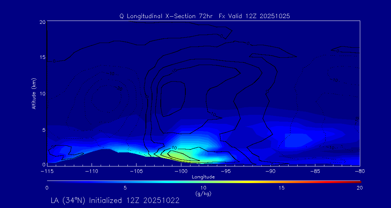Click the caption "LA (34°N) Initialized 12Z 20251022"

(115, 200)
